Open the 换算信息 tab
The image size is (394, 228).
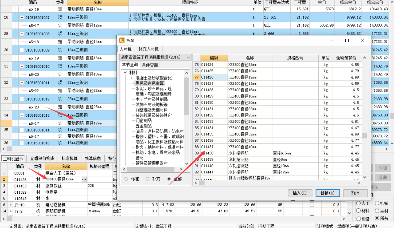pyautogui.click(x=93, y=158)
